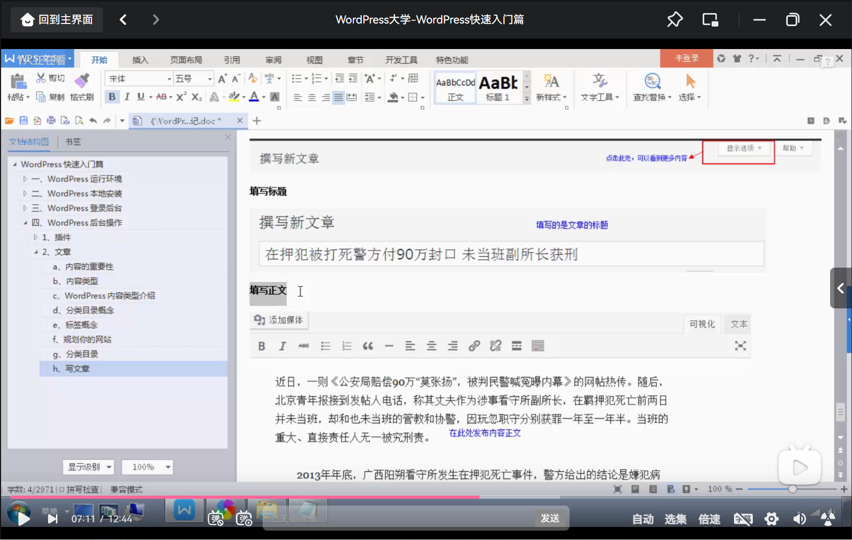
Task: Select justified alignment in ribbon
Action: click(x=339, y=98)
